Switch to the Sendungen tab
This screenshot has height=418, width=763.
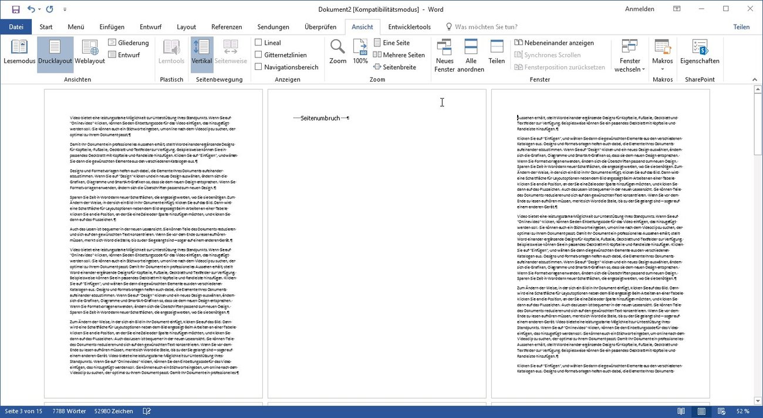pos(273,27)
